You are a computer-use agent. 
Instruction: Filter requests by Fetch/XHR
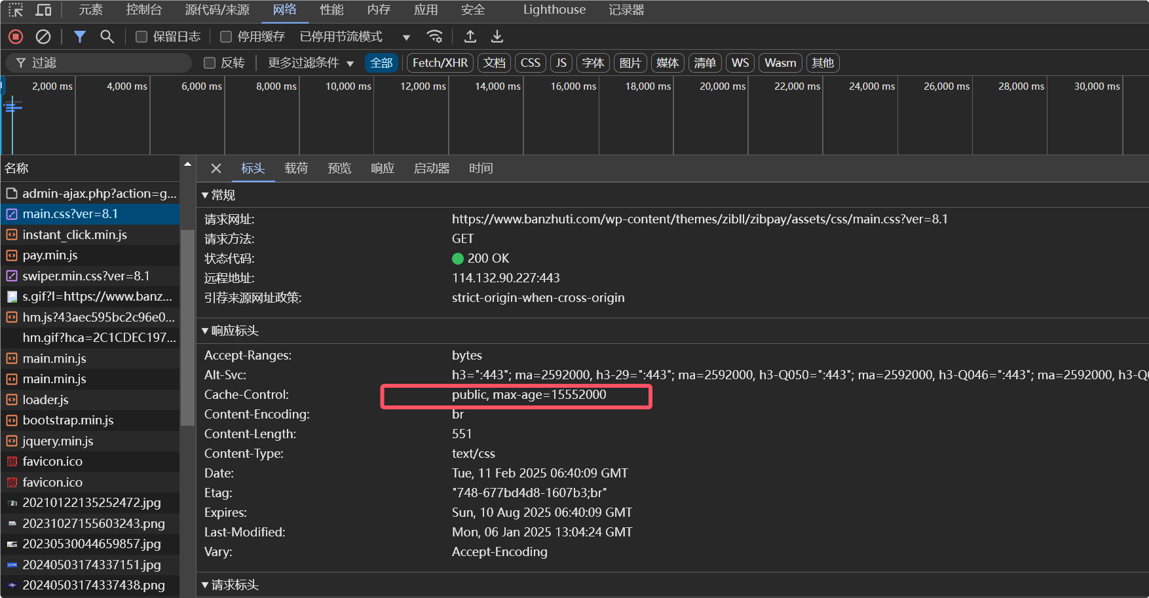pyautogui.click(x=440, y=63)
